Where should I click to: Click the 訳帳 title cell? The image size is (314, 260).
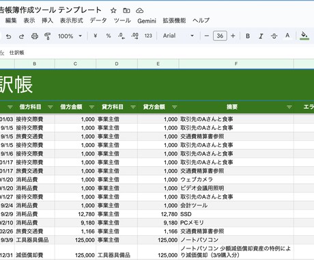[x=157, y=85]
